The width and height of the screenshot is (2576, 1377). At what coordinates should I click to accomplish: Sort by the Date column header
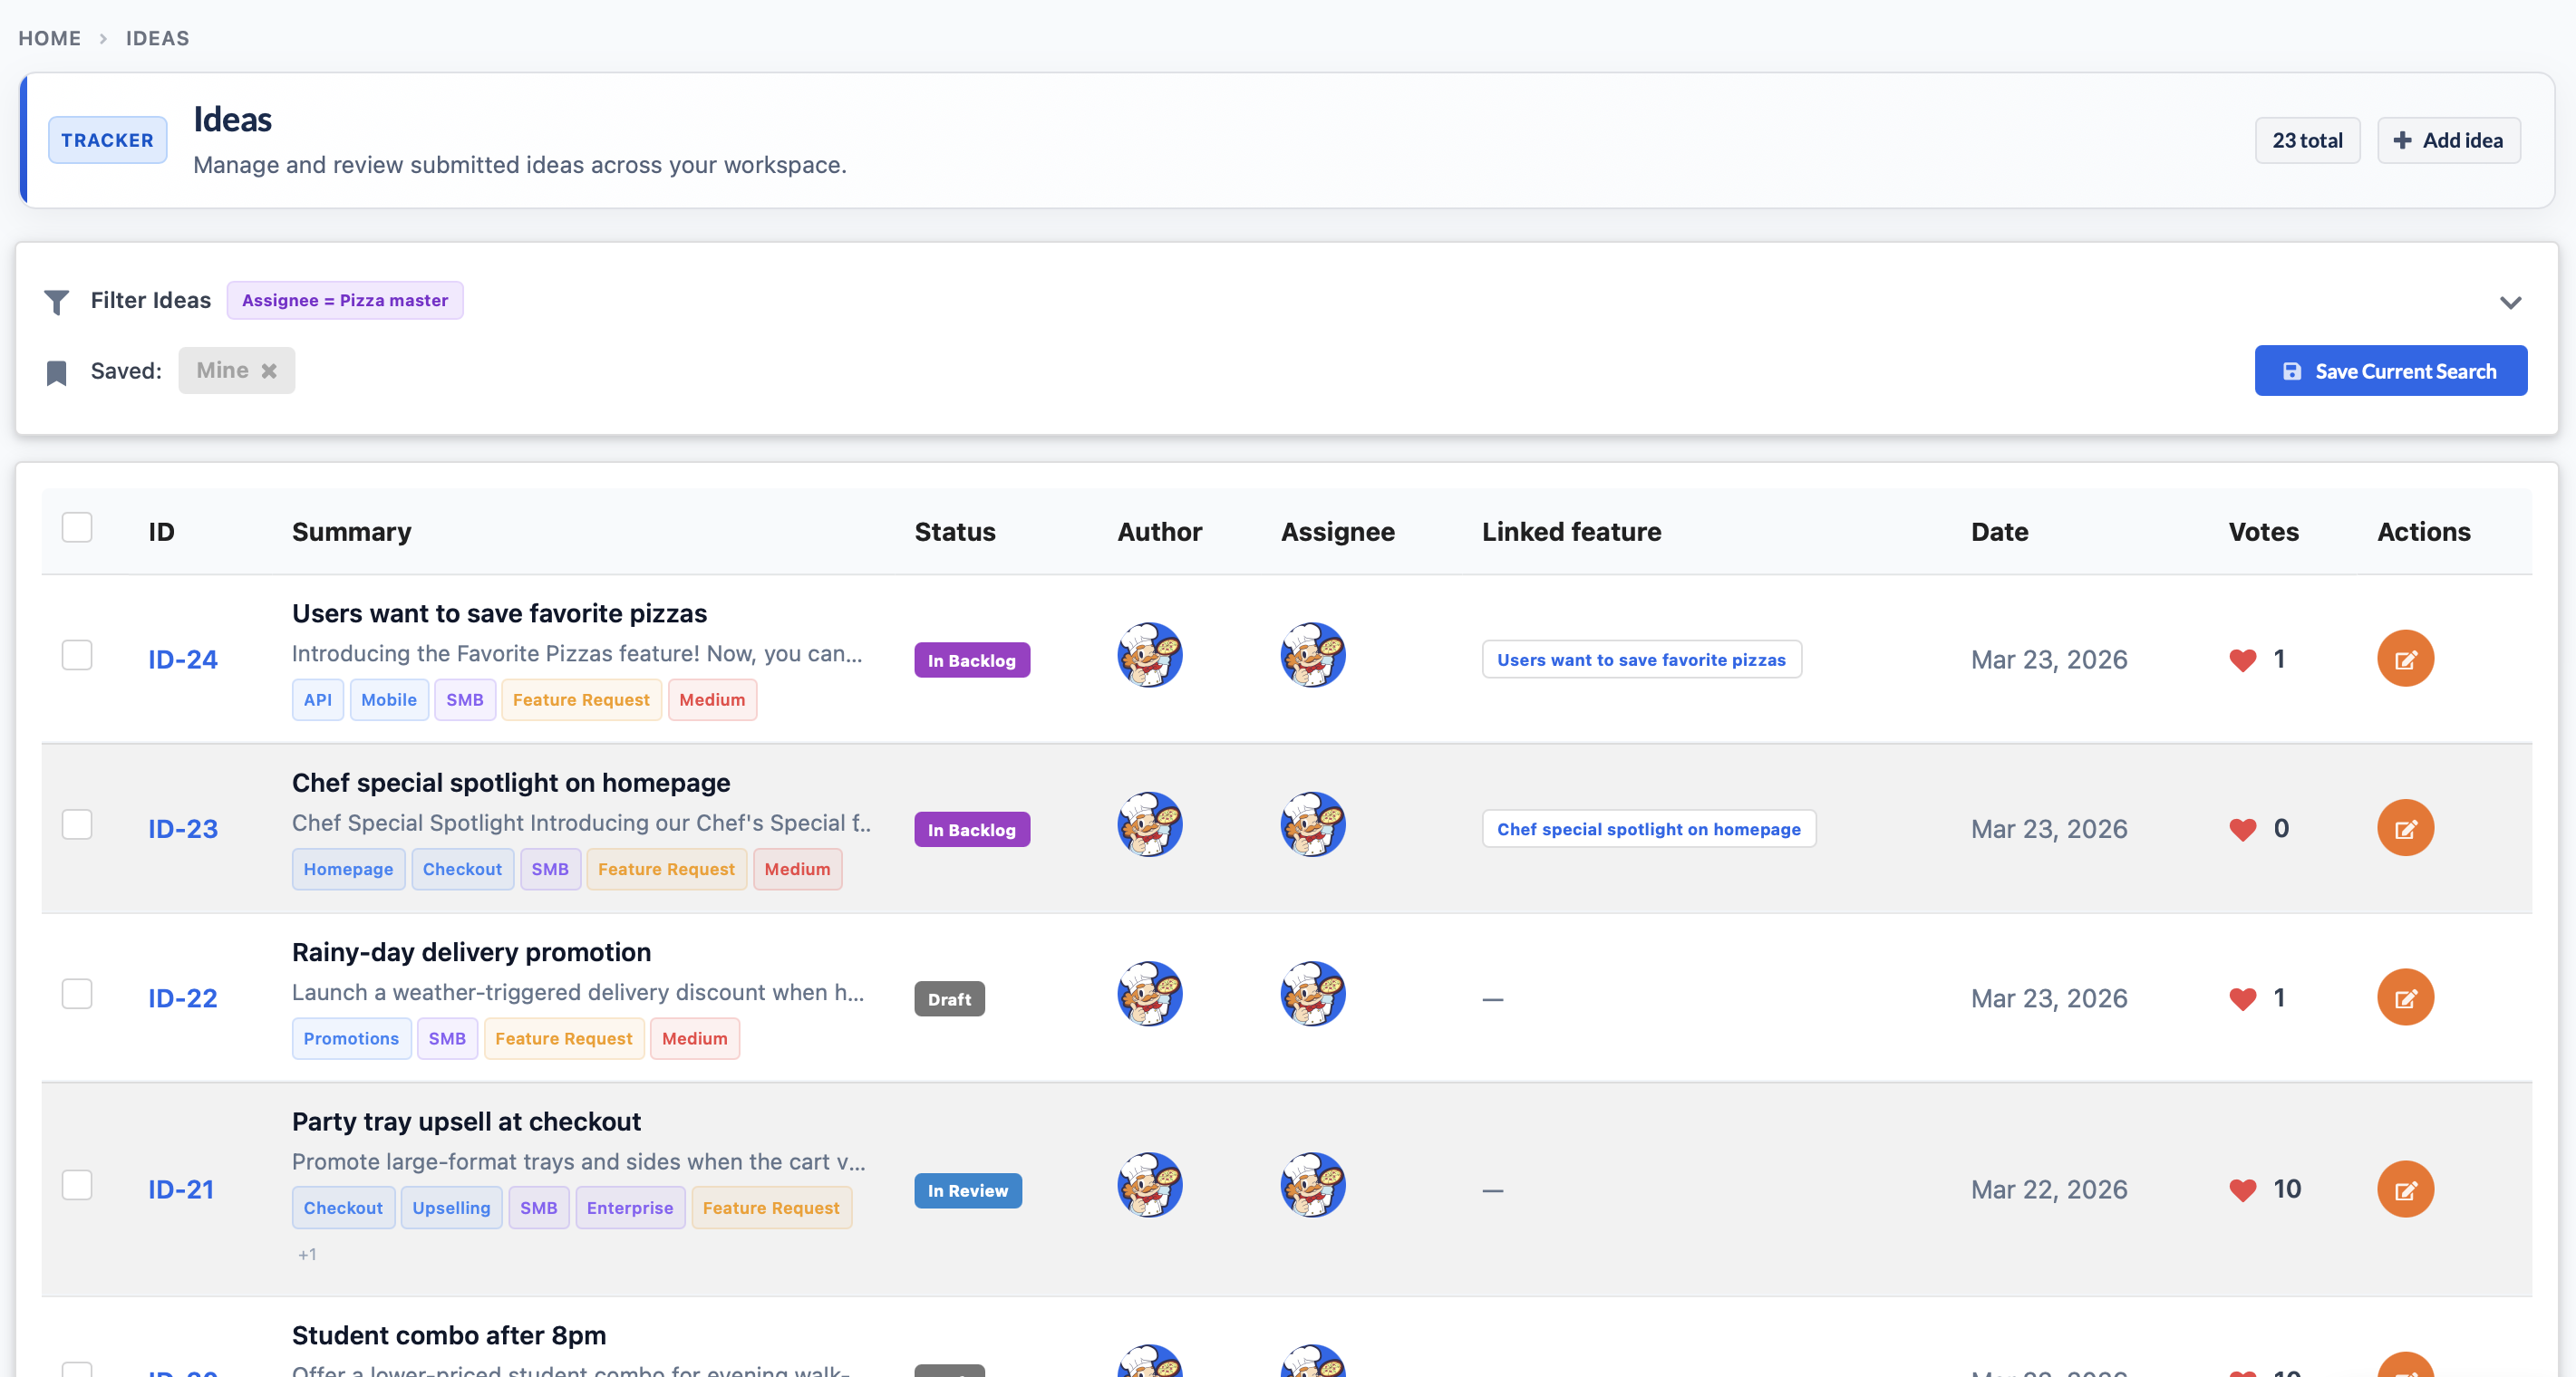[x=1999, y=532]
